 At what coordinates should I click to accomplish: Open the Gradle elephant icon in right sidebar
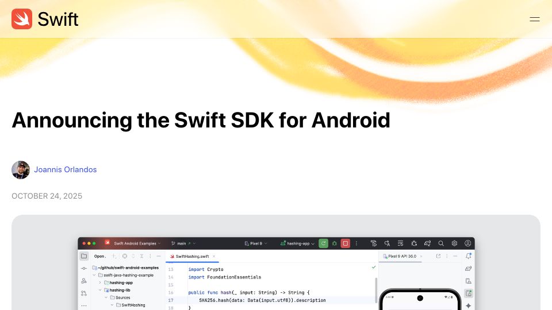(468, 269)
